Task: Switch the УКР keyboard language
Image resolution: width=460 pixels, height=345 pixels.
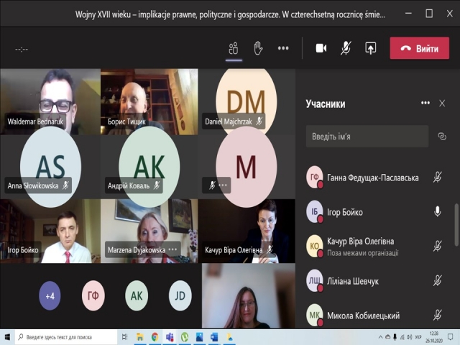Action: point(418,337)
